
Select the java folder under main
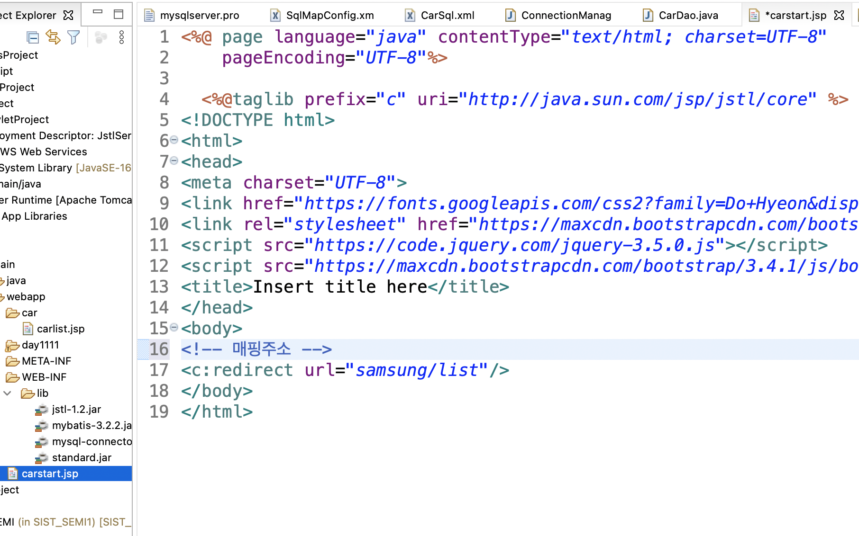[x=13, y=280]
